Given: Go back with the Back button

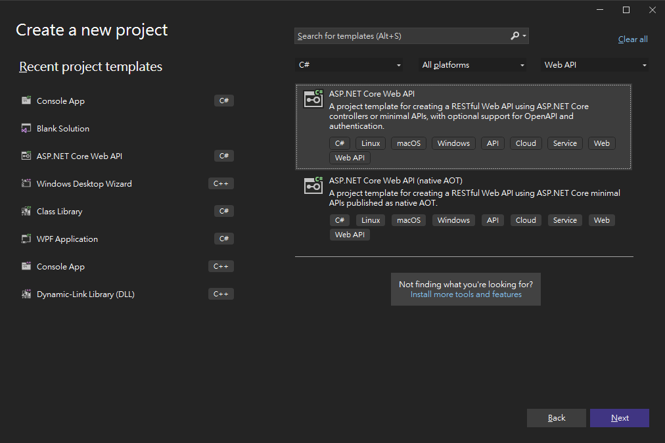Looking at the screenshot, I should point(556,418).
